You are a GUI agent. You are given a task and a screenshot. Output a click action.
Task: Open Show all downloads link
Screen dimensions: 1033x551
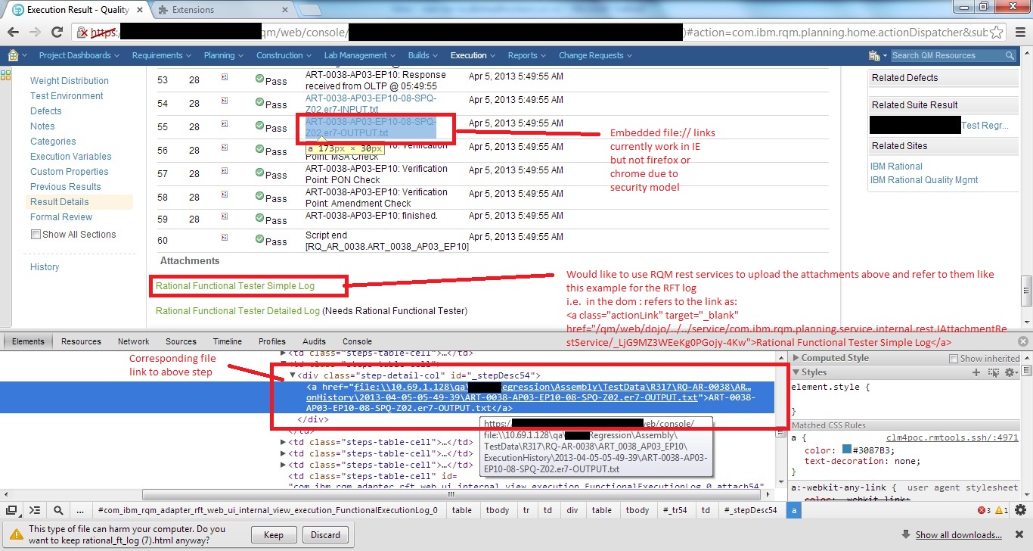958,535
